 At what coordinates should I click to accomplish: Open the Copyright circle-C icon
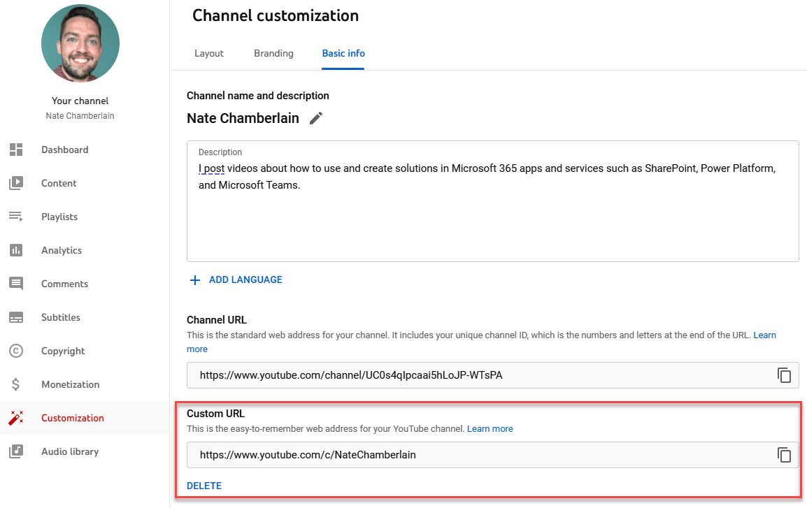(x=16, y=351)
